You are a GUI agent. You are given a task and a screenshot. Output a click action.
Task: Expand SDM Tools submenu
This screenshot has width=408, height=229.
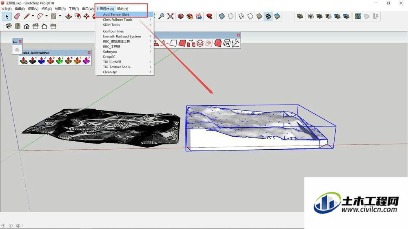click(x=124, y=25)
